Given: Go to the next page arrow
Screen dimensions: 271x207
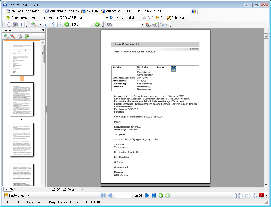Looking at the screenshot, I should (x=147, y=196).
